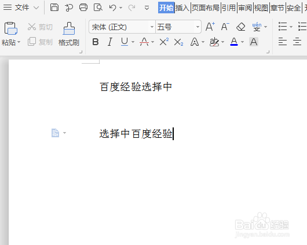307x245 pixels.
Task: Click the Save icon in quick toolbar
Action: point(54,8)
